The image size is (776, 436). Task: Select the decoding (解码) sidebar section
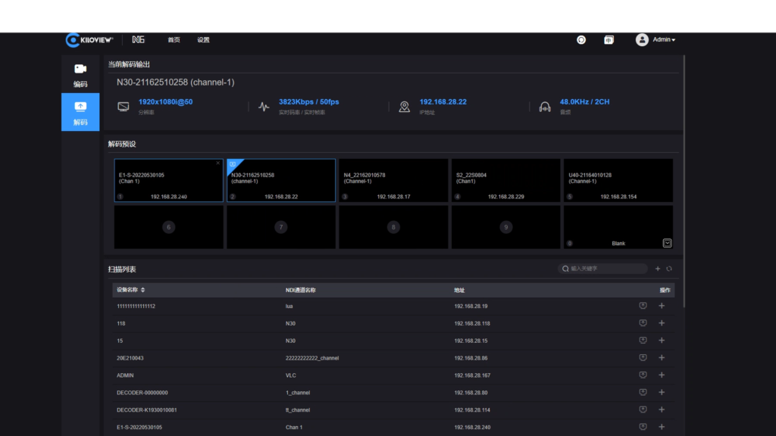tap(80, 112)
